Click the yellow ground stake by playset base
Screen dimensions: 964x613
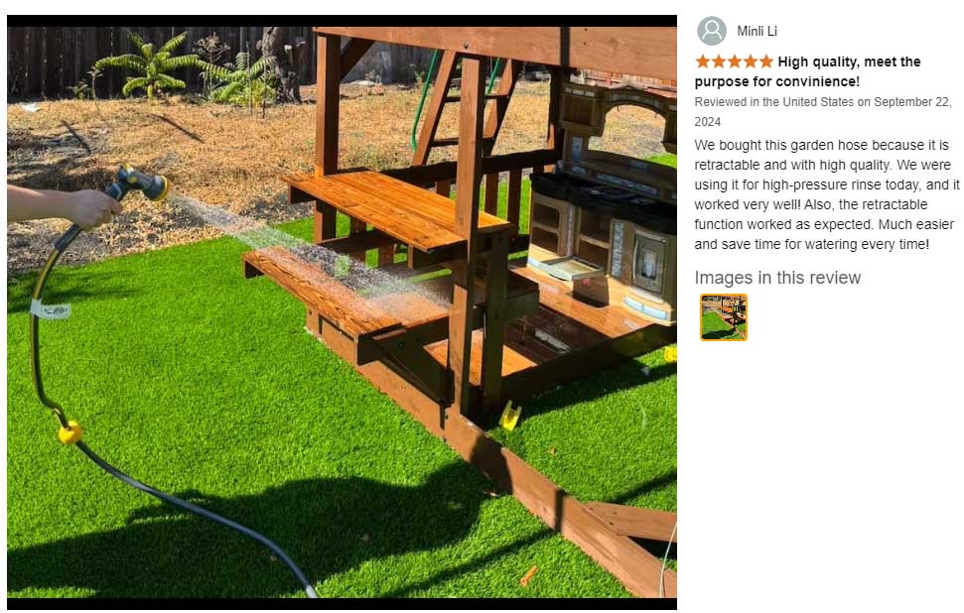click(x=510, y=416)
